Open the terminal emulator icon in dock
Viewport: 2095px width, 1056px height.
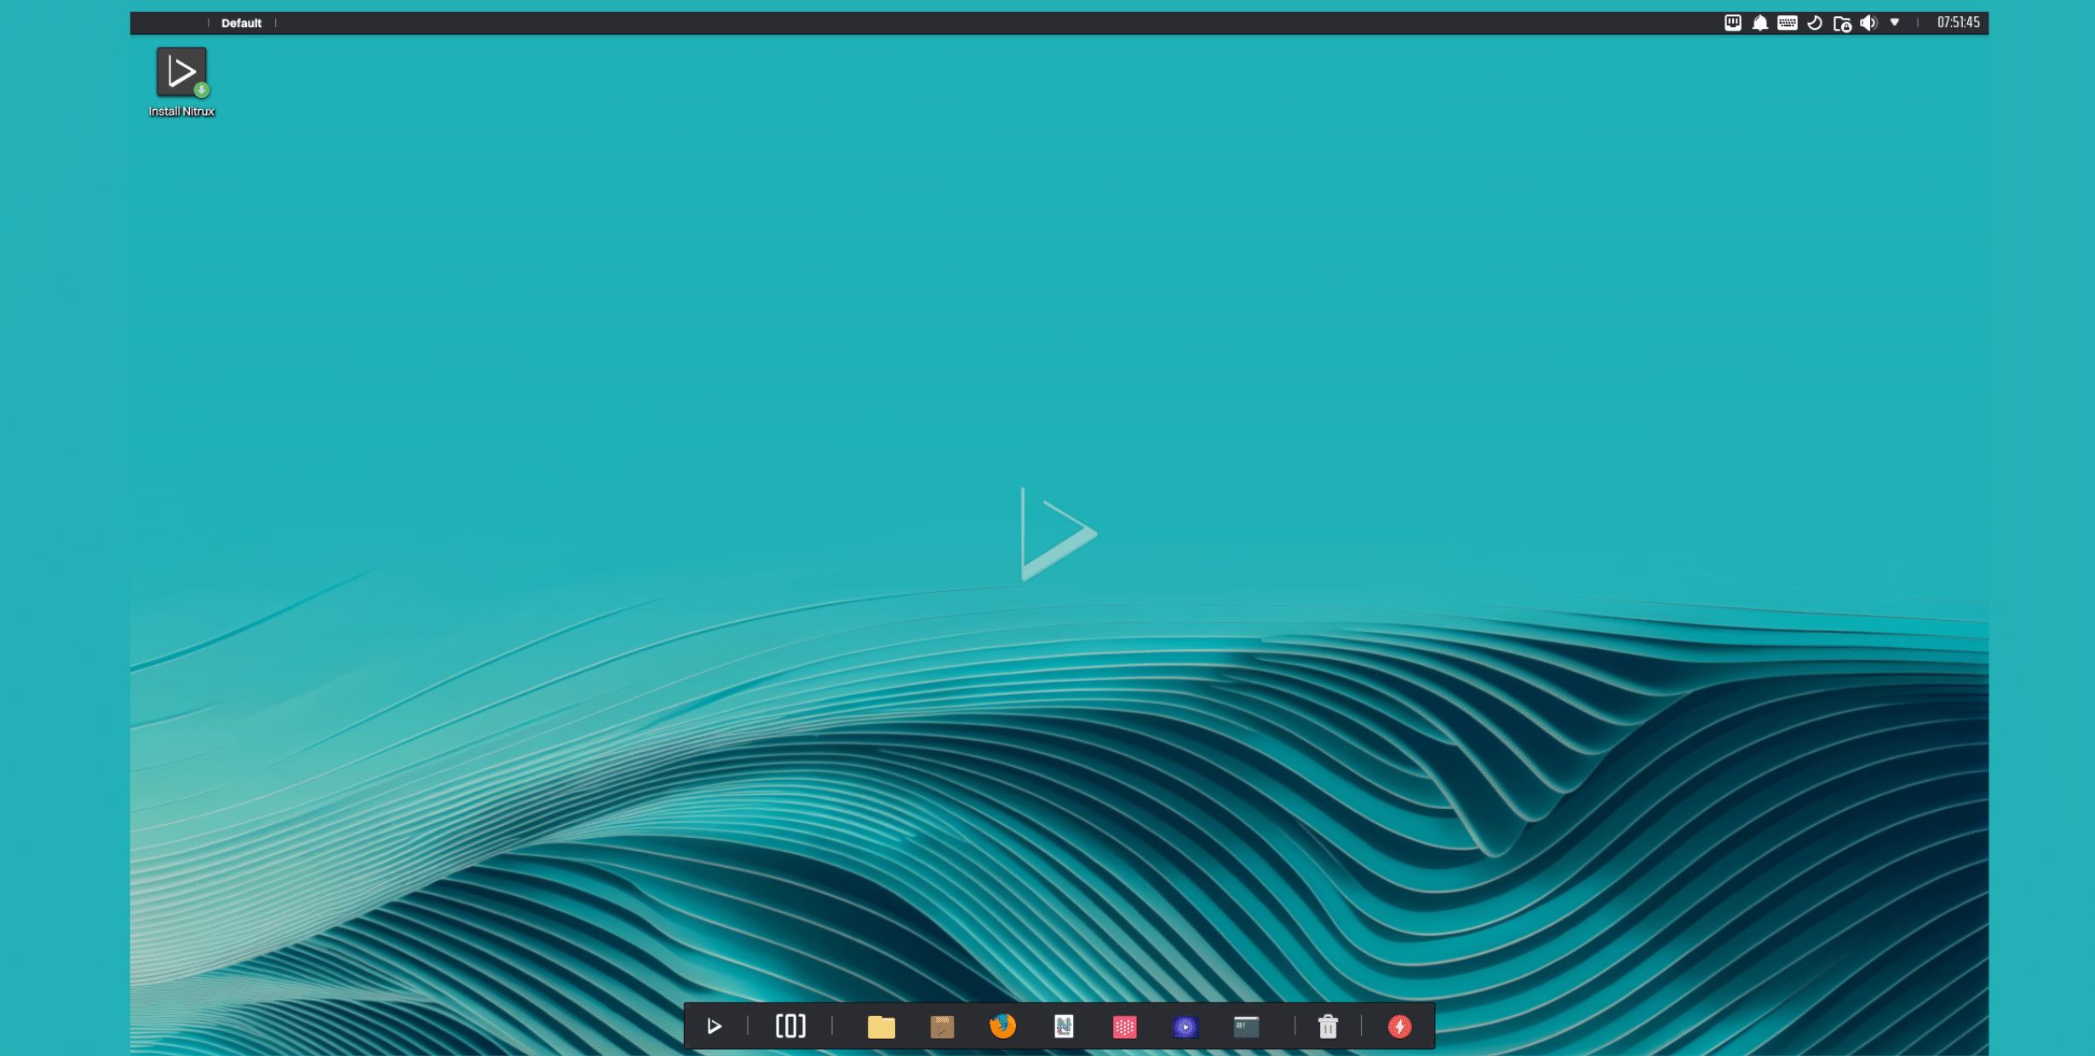click(1246, 1026)
